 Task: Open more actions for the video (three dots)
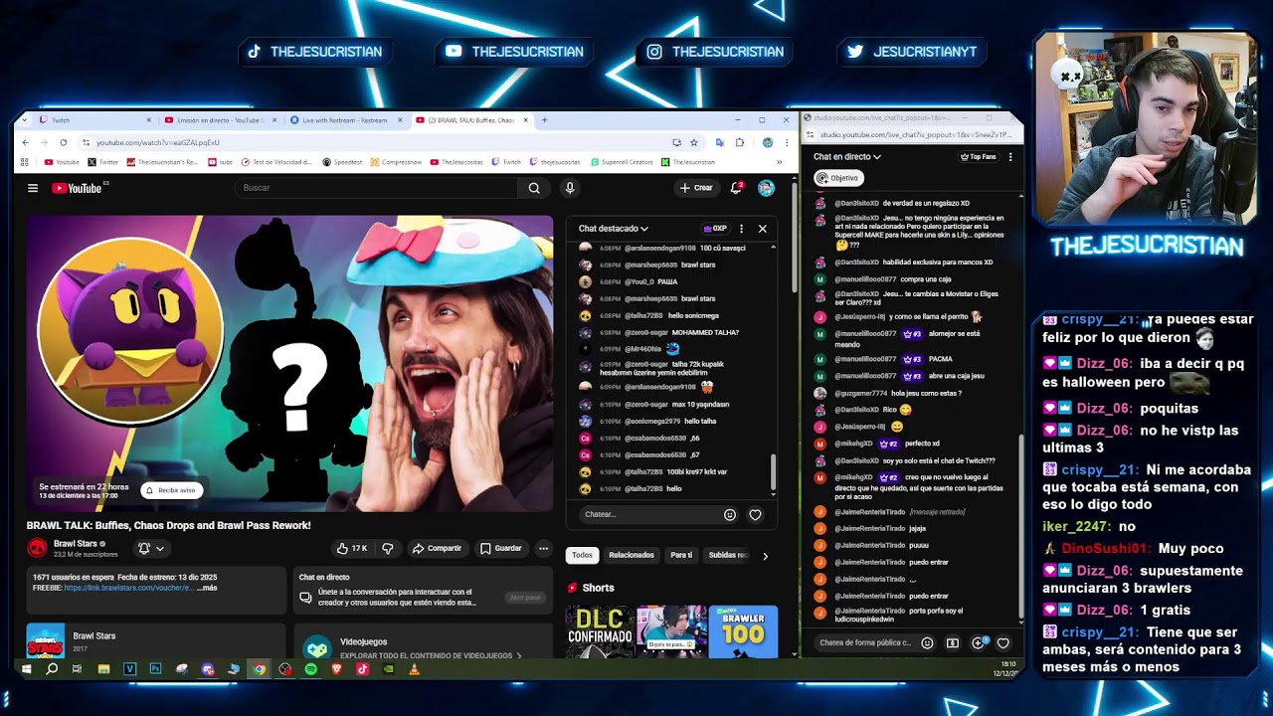click(x=543, y=548)
